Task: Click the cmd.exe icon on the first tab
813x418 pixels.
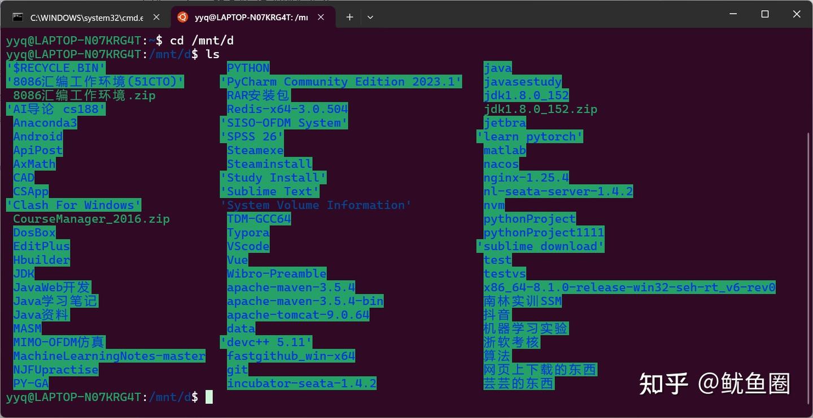Action: [x=19, y=17]
